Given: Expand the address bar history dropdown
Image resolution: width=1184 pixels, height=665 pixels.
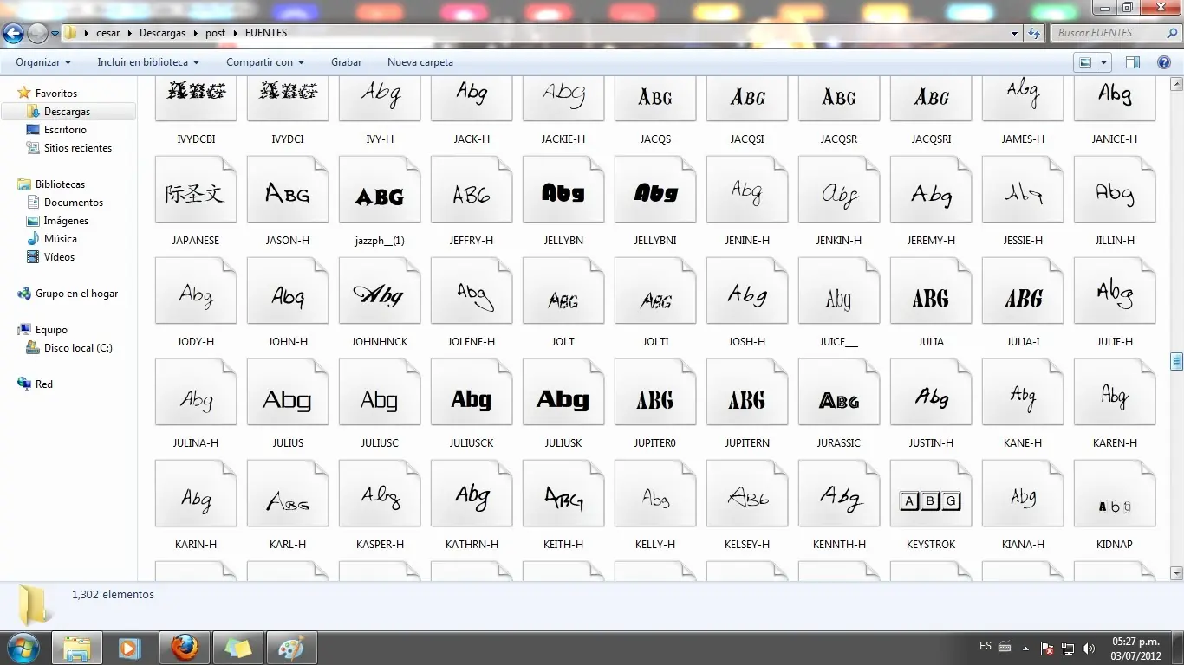Looking at the screenshot, I should (1015, 33).
